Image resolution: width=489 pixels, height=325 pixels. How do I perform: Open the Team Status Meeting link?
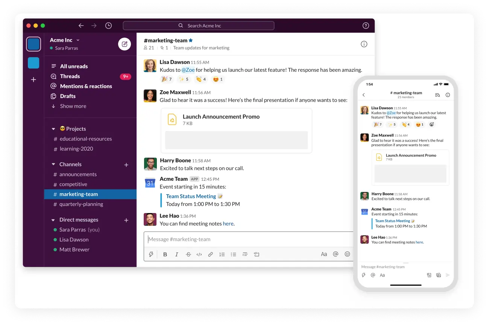[191, 196]
